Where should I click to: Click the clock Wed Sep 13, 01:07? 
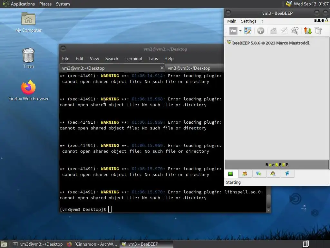(311, 4)
